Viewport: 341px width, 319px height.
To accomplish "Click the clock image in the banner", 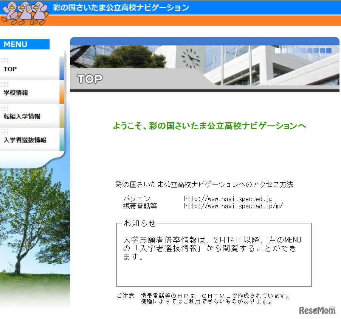I will pyautogui.click(x=191, y=58).
